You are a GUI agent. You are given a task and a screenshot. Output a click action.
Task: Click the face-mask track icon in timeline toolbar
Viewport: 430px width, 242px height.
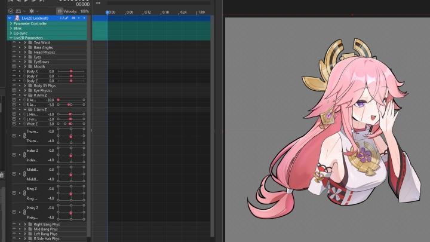point(19,11)
